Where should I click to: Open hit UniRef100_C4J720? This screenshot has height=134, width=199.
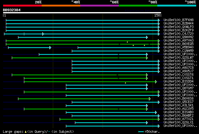[x=178, y=34]
